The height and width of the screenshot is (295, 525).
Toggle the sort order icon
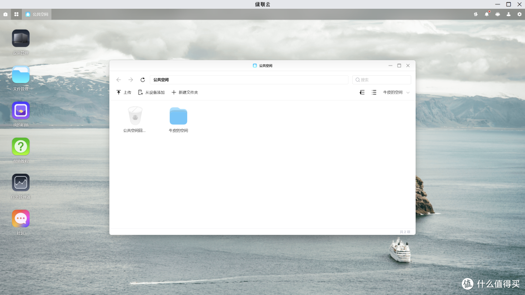[362, 93]
